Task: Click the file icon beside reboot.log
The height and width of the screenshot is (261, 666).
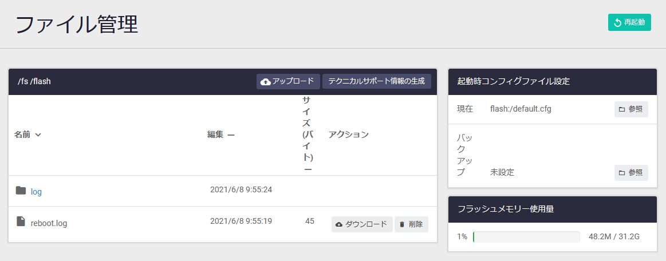Action: [x=21, y=221]
